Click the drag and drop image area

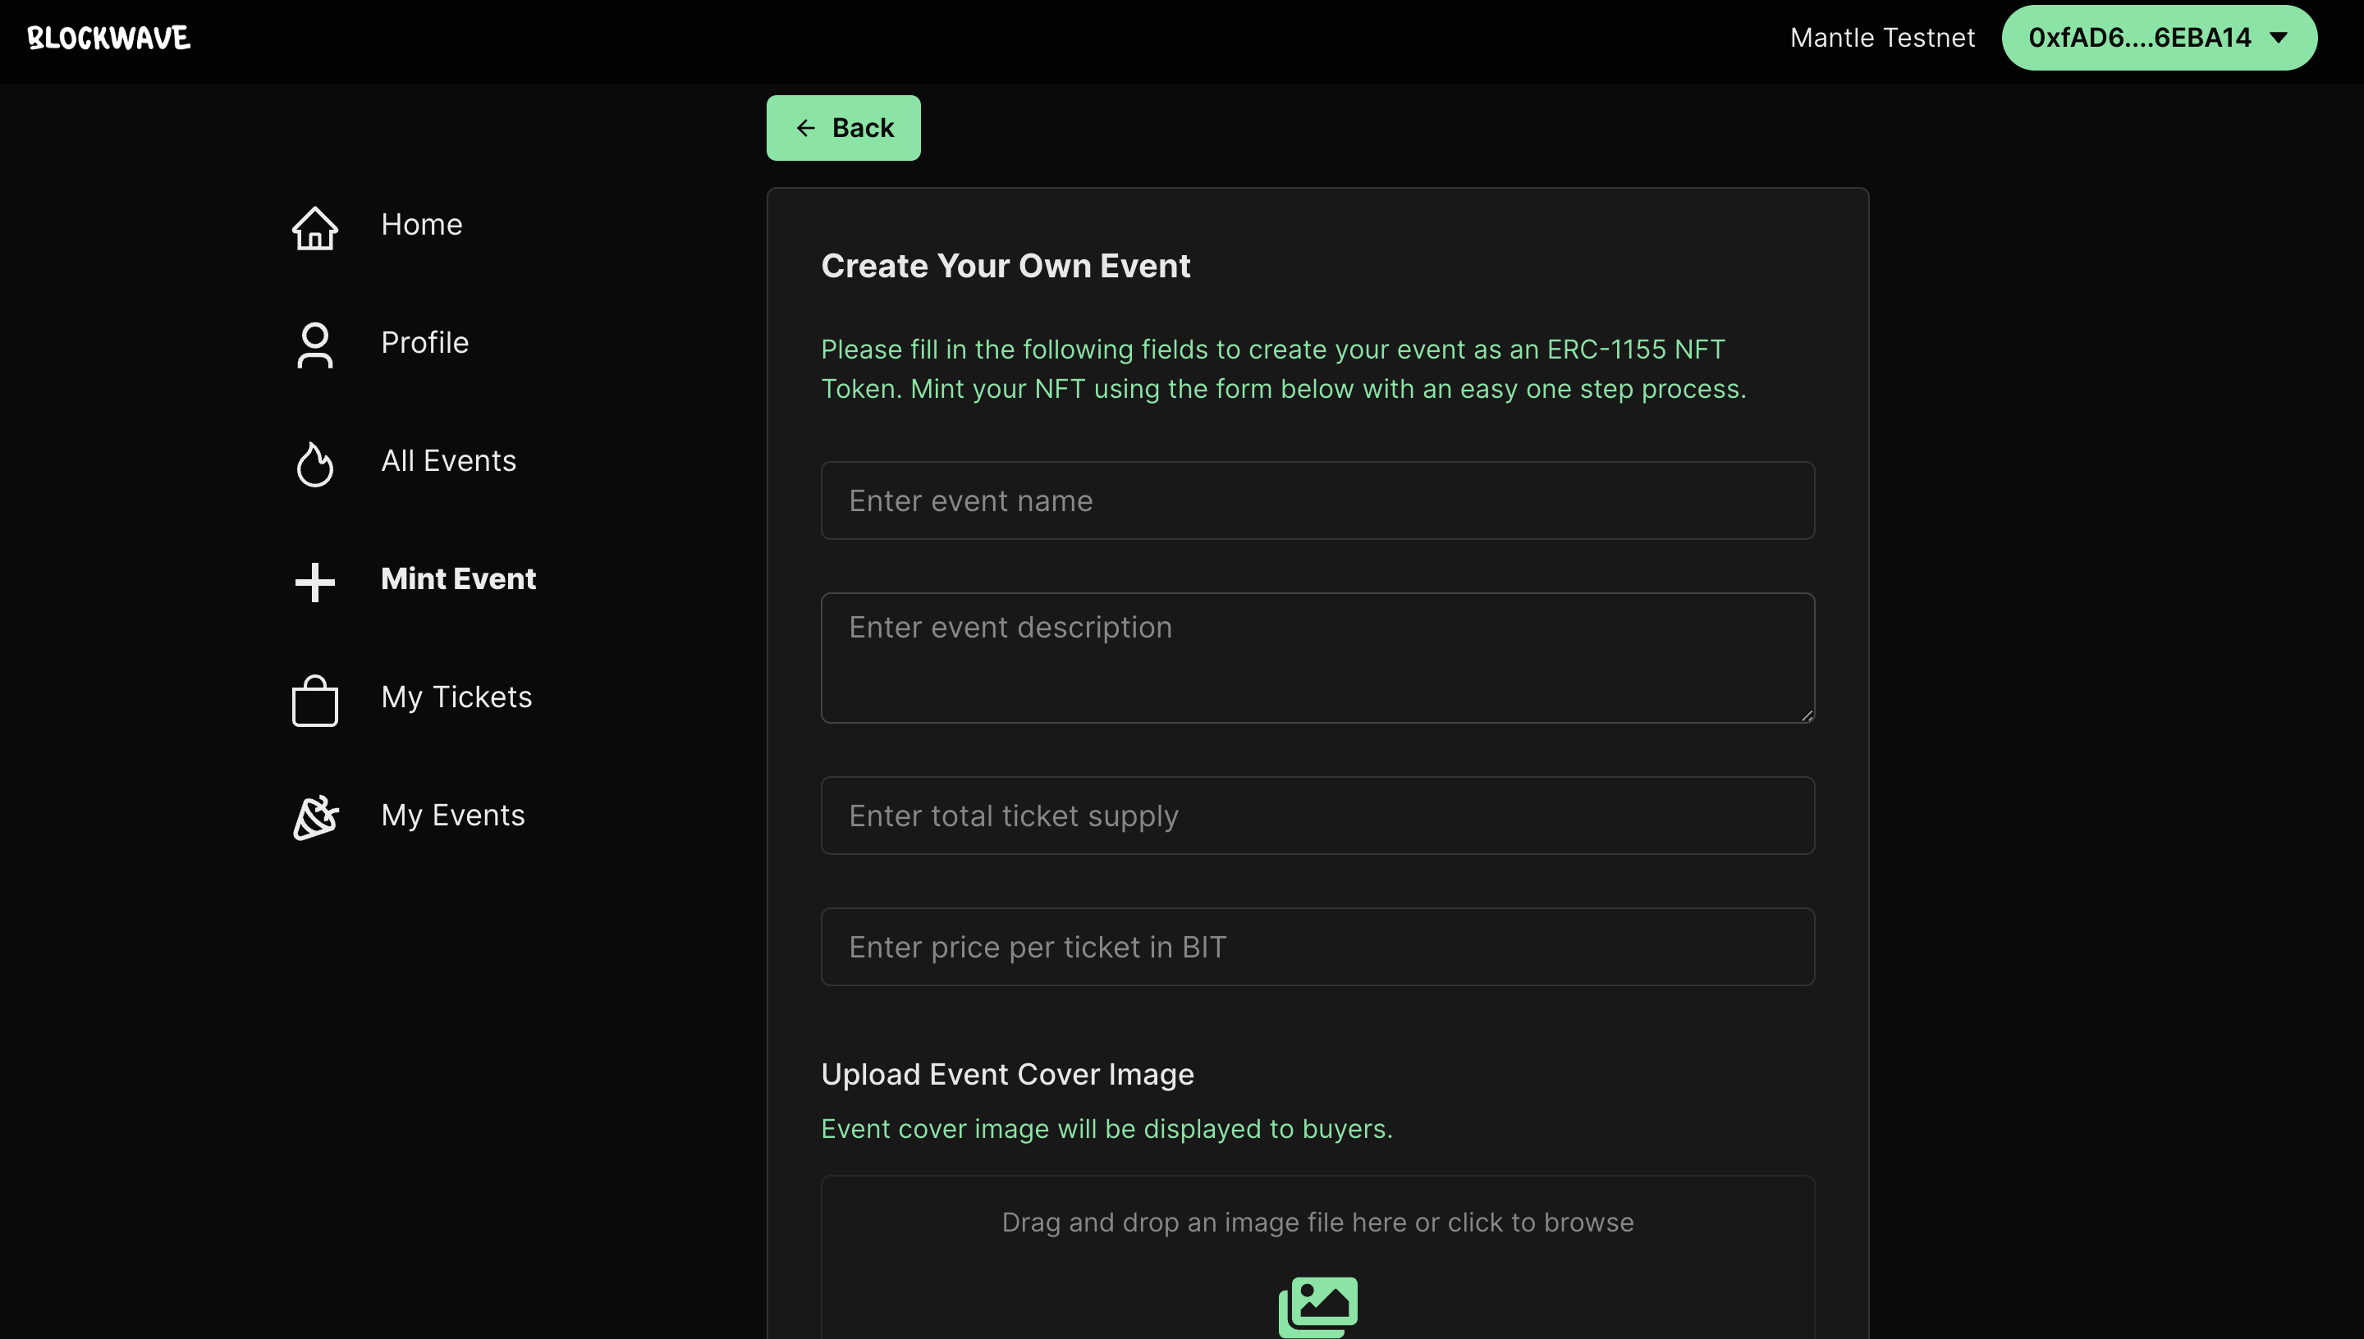point(1317,1222)
